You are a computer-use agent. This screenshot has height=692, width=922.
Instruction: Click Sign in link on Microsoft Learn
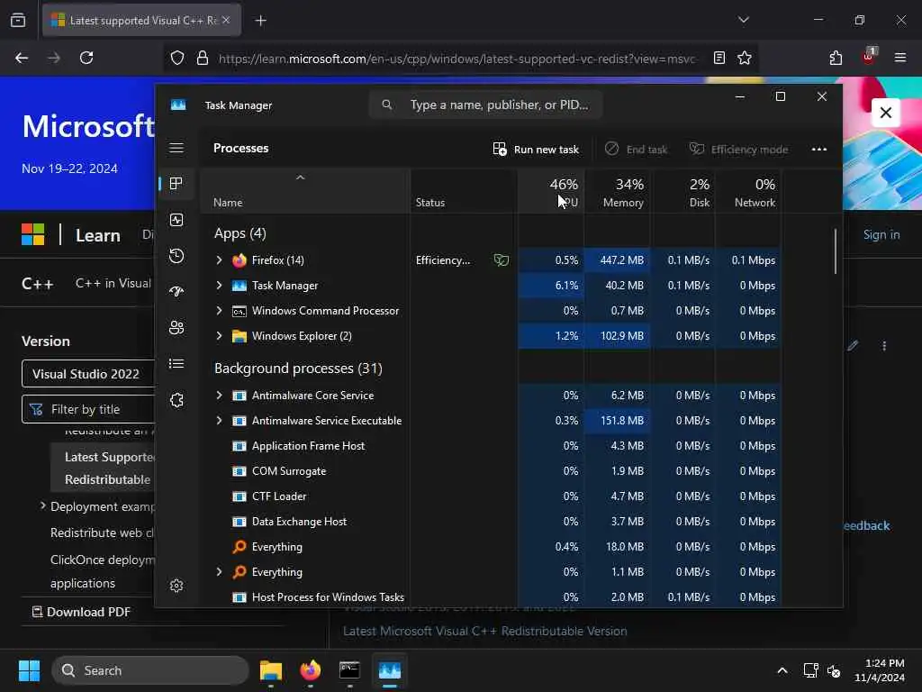click(x=881, y=235)
